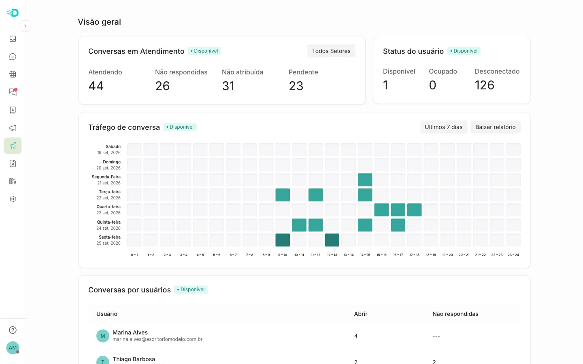Select the reports chart icon in sidebar

[x=13, y=146]
